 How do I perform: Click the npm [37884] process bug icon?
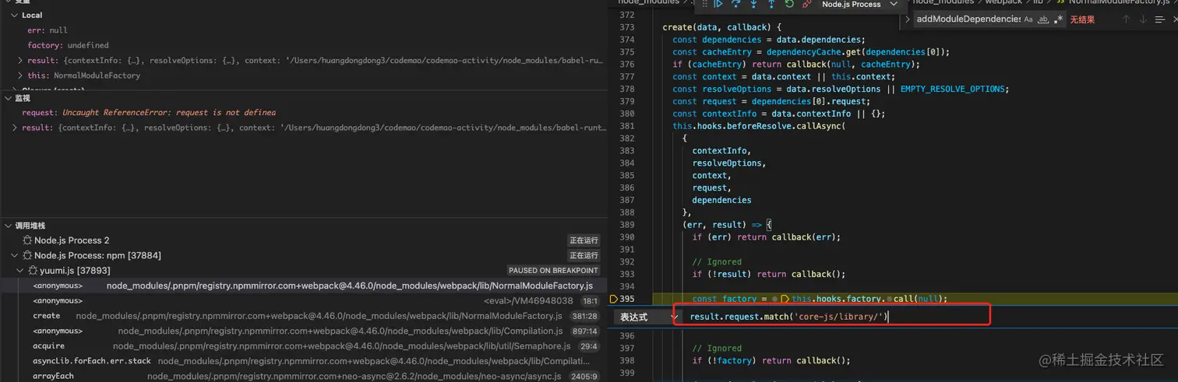point(28,255)
